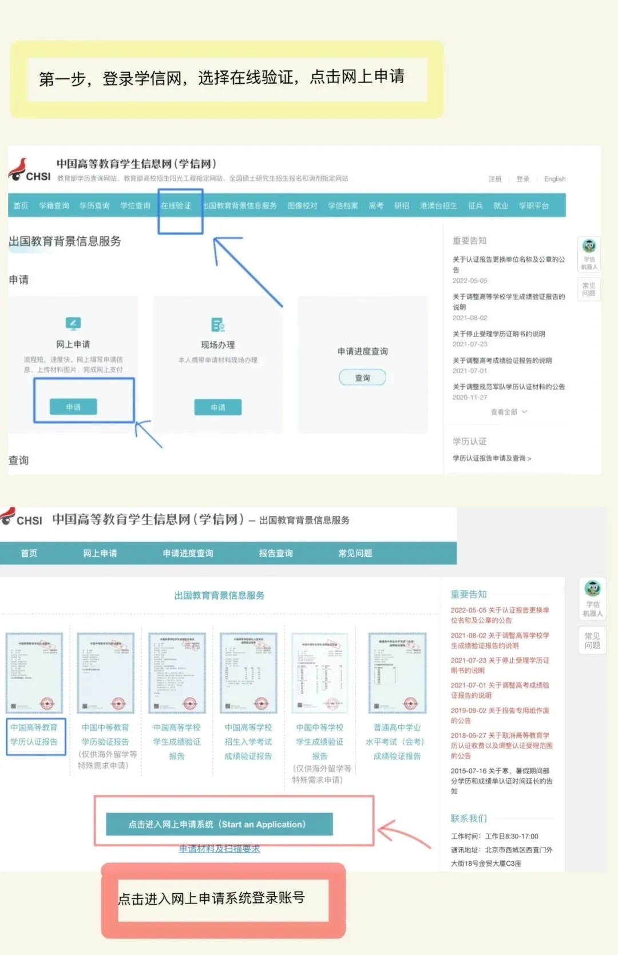
Task: Open red notice 2019-09-02 关于报告专用纸作废的公告
Action: pyautogui.click(x=500, y=715)
